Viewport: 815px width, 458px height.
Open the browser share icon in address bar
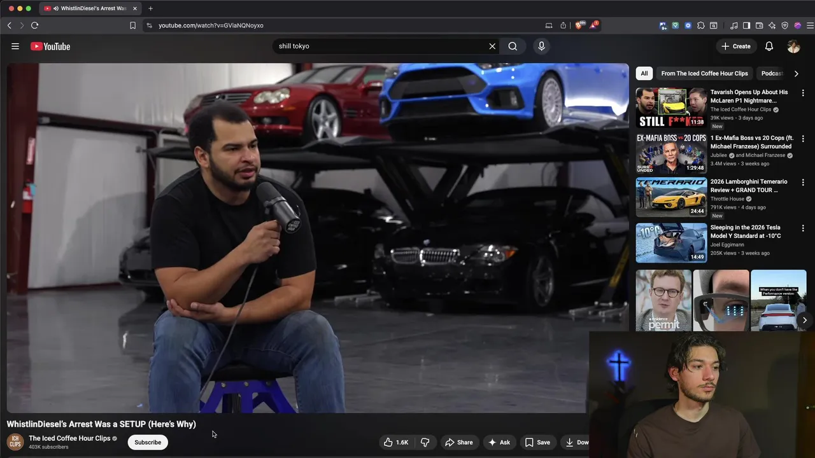tap(563, 25)
